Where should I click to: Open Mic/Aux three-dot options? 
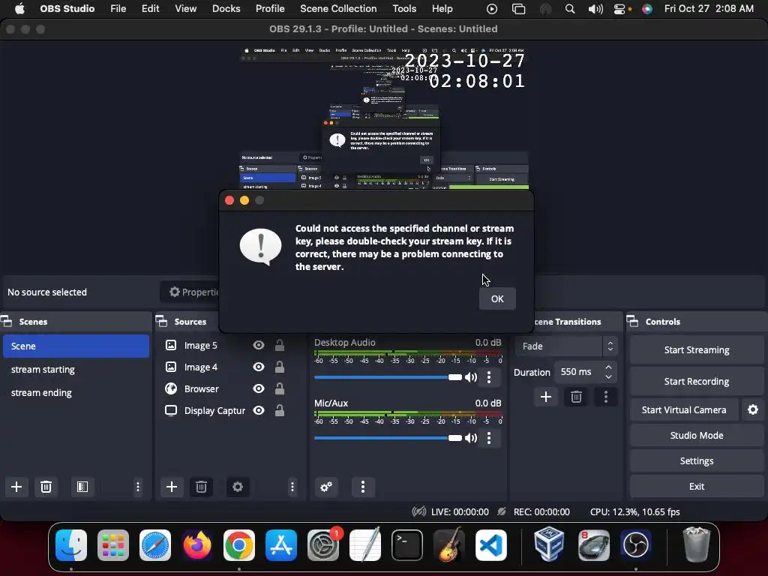tap(489, 438)
